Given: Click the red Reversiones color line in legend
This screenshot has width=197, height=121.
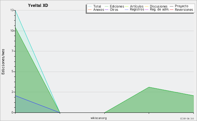Looking at the screenshot, I should pyautogui.click(x=171, y=9).
